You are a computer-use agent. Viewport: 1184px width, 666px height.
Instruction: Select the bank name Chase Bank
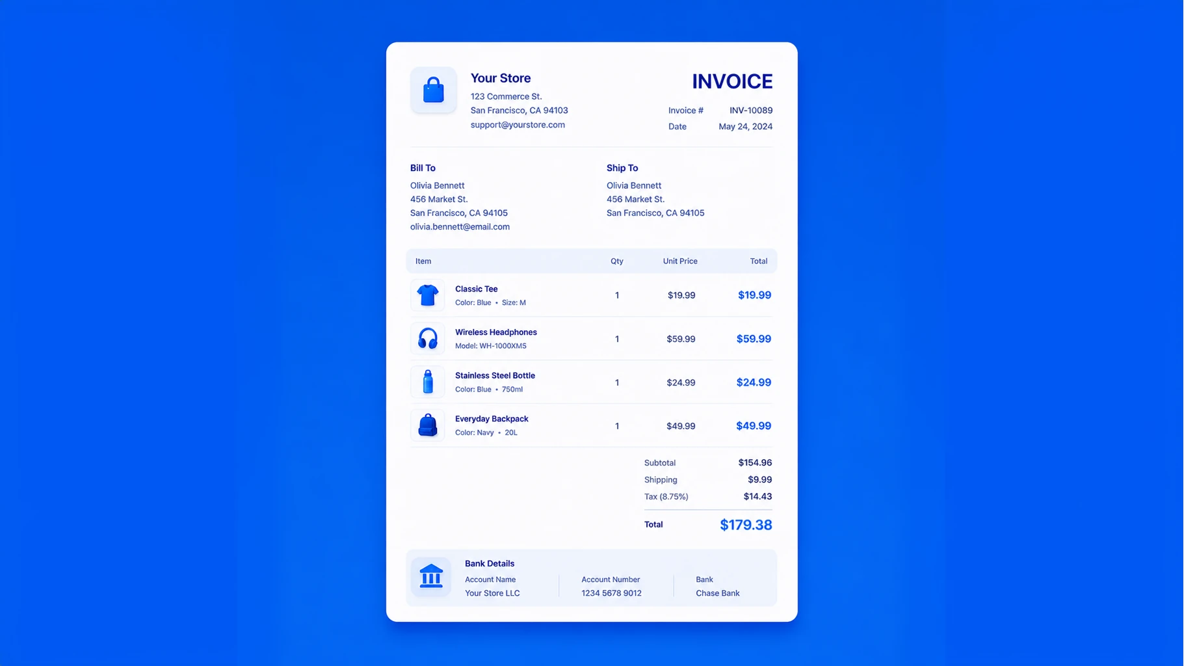tap(718, 594)
